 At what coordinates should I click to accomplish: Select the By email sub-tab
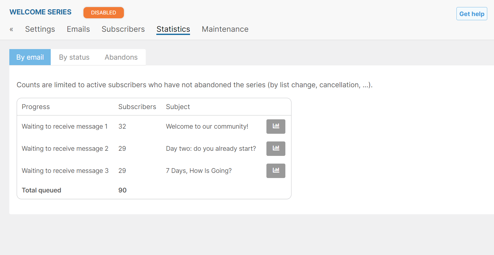pyautogui.click(x=30, y=57)
